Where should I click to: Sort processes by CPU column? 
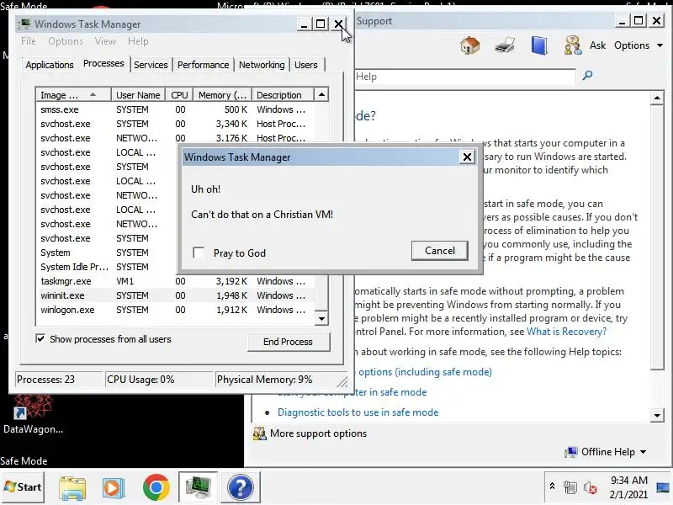pyautogui.click(x=179, y=94)
